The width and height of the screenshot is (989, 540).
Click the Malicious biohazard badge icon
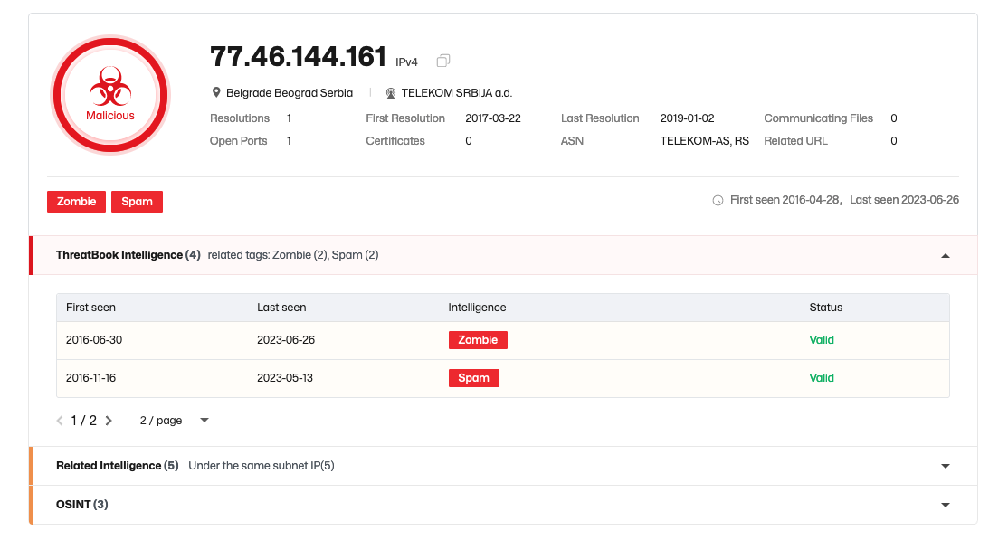point(110,95)
